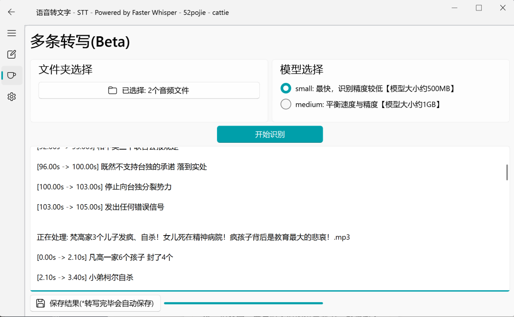Click 保存结果 button to save transcript
514x317 pixels.
coord(95,303)
